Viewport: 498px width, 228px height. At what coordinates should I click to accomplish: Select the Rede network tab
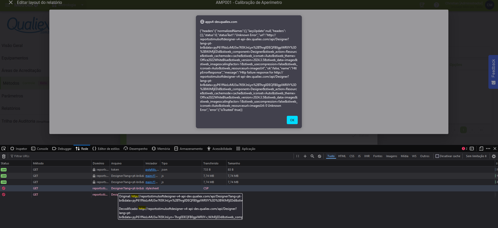(x=82, y=149)
